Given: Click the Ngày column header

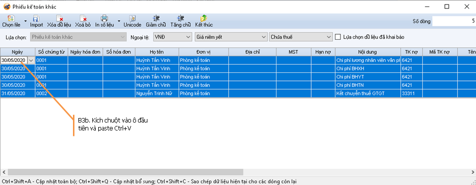Looking at the screenshot, I should (17, 52).
